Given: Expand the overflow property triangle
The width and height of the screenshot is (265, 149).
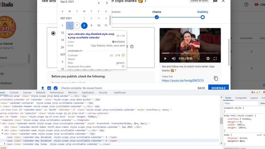Looking at the screenshot, I should 241,119.
